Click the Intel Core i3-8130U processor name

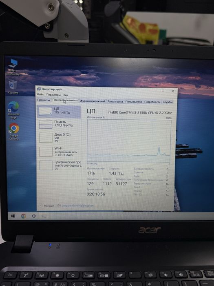[x=139, y=112]
